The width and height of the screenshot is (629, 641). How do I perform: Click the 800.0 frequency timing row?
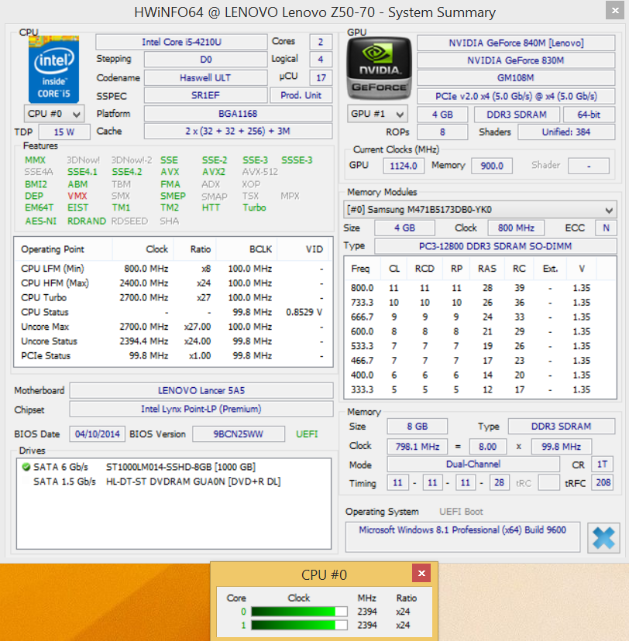(480, 288)
